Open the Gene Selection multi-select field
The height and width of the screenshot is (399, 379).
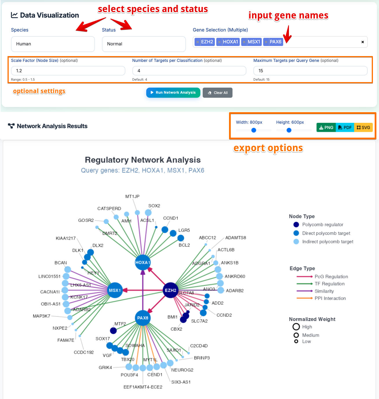(x=318, y=42)
